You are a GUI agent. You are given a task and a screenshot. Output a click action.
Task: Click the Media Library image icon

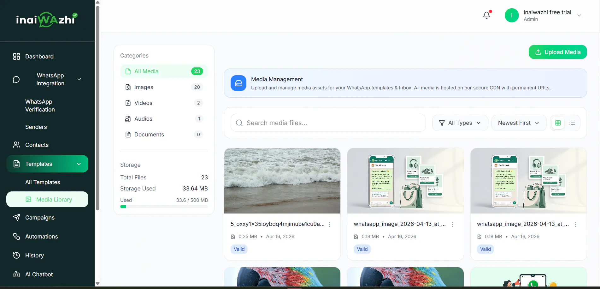coord(28,200)
